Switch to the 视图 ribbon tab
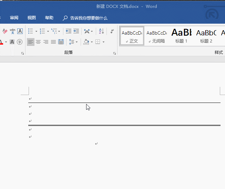 coord(32,18)
